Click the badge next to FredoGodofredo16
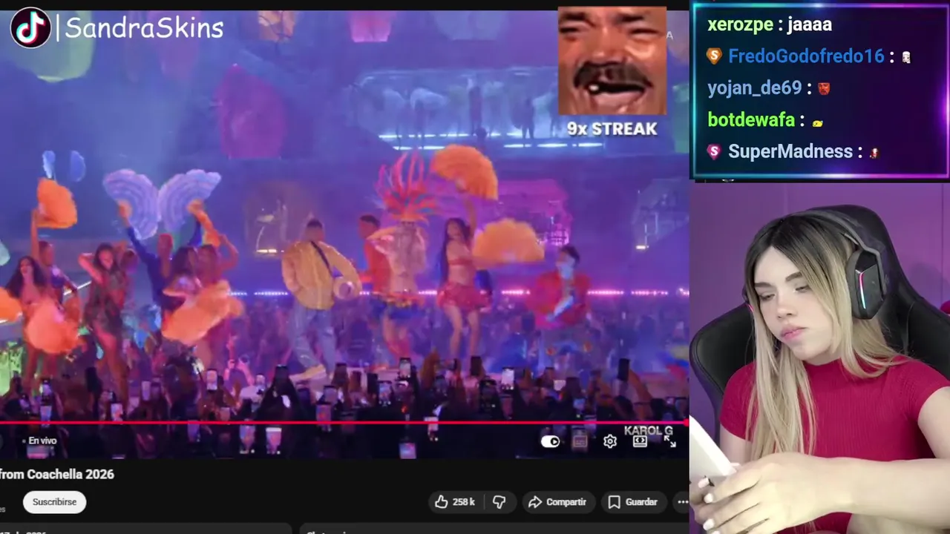The height and width of the screenshot is (534, 950). (714, 56)
